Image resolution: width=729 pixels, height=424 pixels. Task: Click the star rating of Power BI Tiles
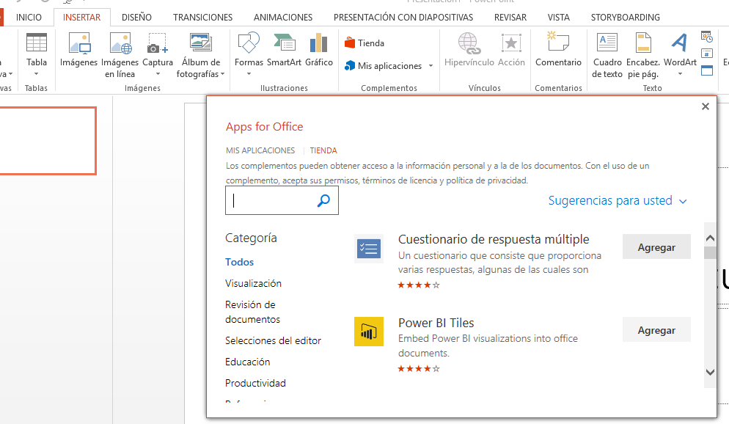coord(419,369)
